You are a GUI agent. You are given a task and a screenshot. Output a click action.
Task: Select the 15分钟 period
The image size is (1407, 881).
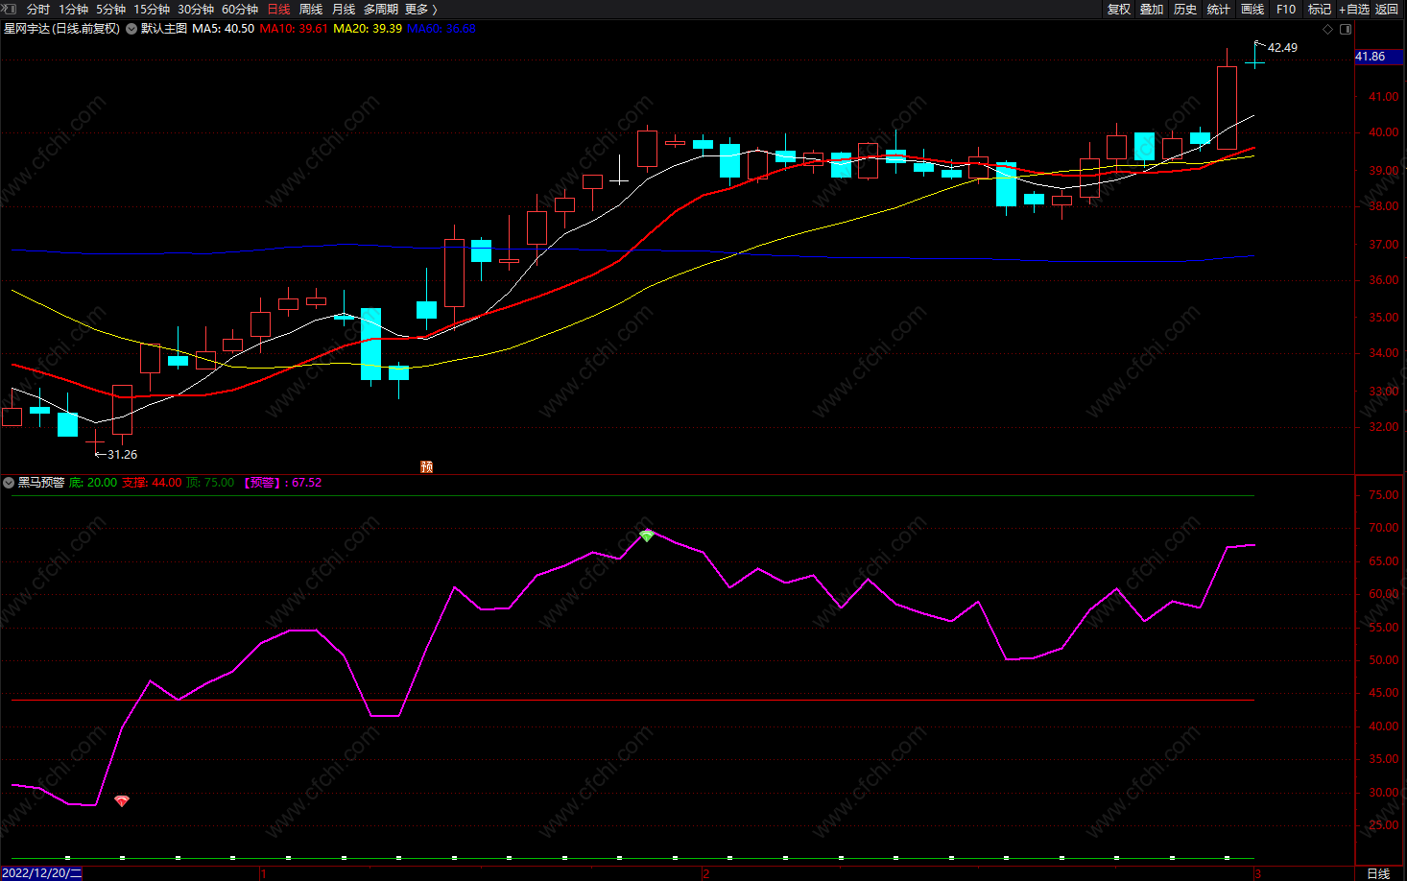coord(152,9)
